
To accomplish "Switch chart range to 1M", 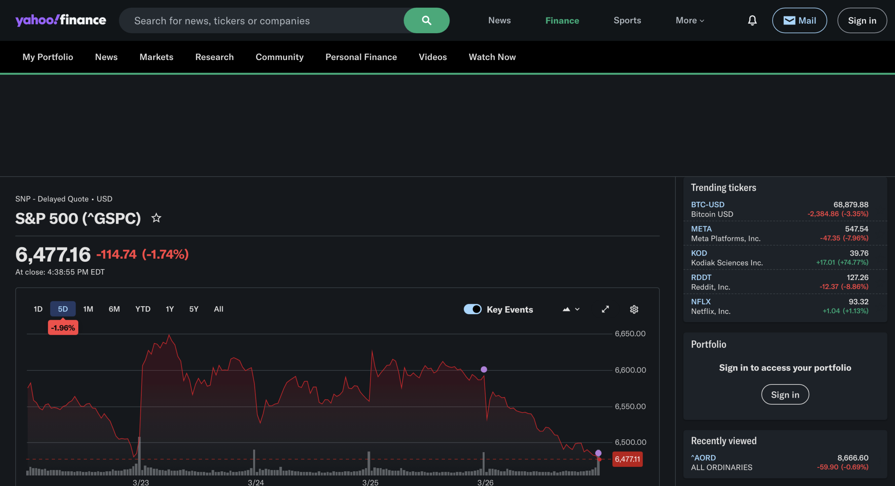I will [88, 309].
